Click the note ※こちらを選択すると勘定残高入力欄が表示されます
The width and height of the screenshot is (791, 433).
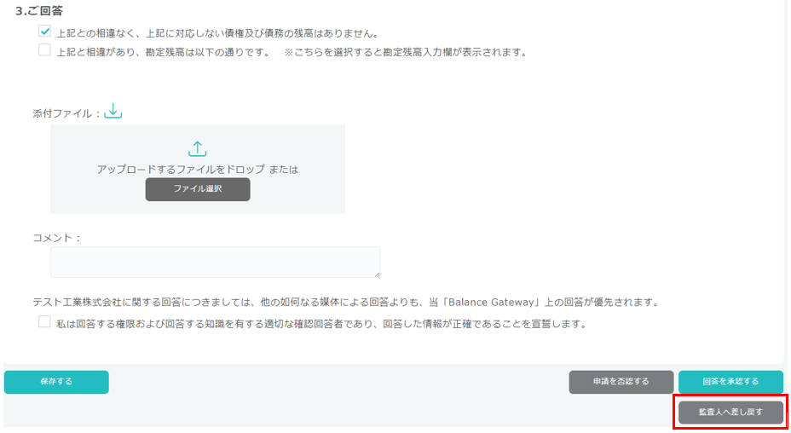click(406, 52)
